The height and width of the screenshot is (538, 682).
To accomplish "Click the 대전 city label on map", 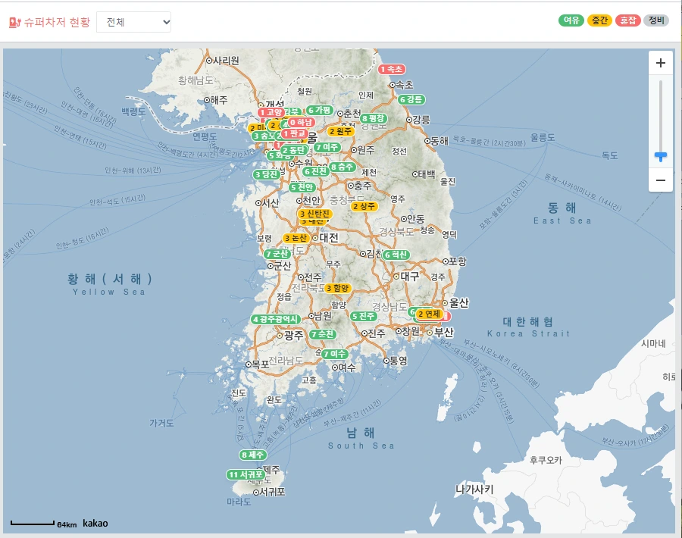I will [x=329, y=237].
